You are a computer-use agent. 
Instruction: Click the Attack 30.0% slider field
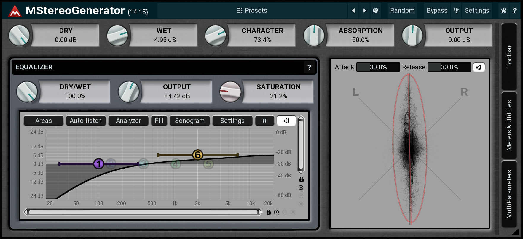coord(378,67)
